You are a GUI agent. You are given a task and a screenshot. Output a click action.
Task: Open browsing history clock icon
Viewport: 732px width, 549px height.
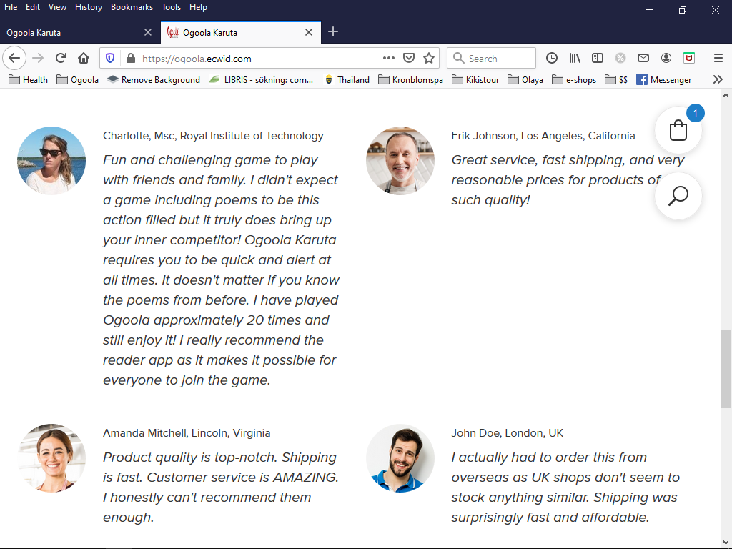pos(552,59)
